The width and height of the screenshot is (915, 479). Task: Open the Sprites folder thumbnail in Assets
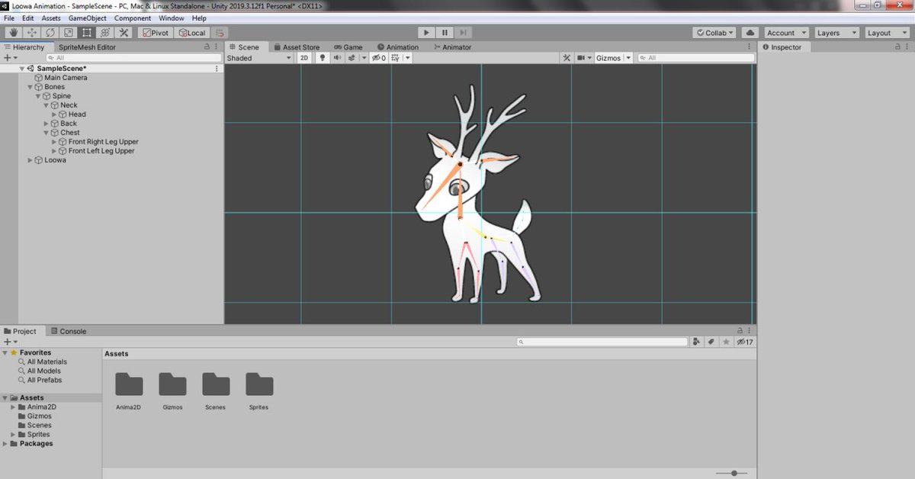click(259, 384)
